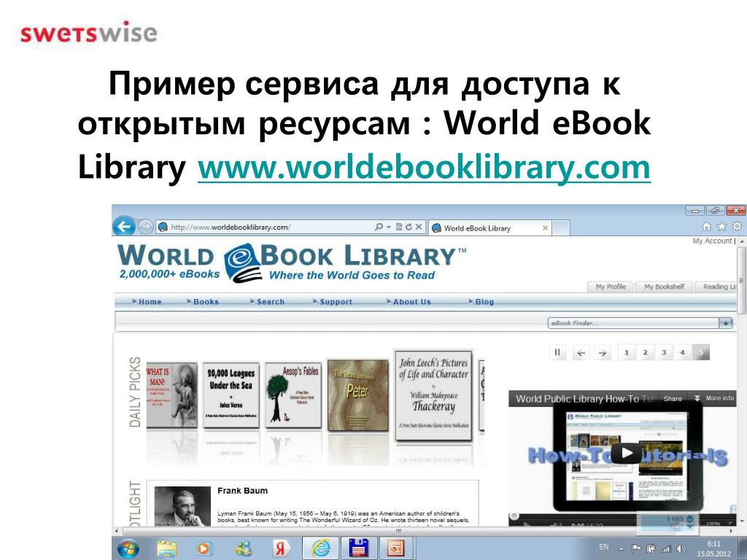Click into the eBook Finder field

point(633,323)
